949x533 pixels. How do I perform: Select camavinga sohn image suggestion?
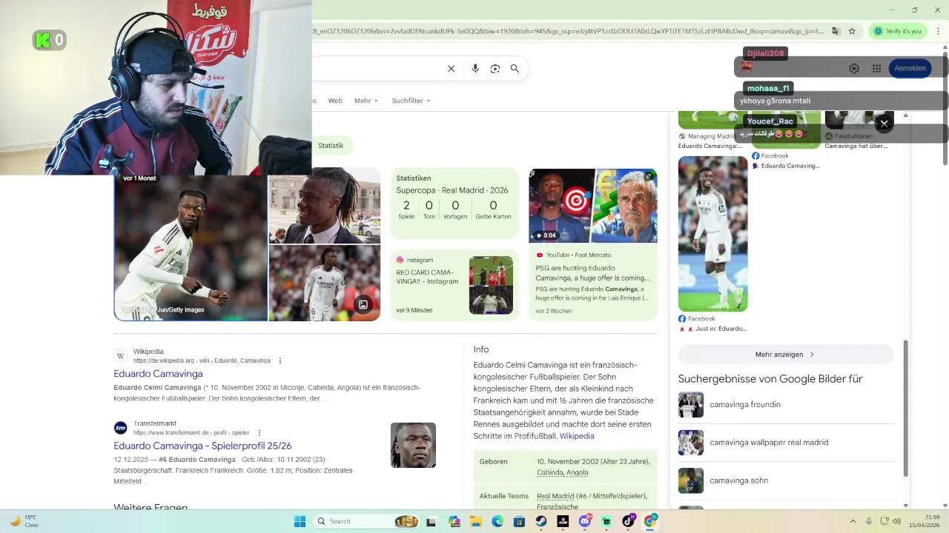[x=785, y=480]
